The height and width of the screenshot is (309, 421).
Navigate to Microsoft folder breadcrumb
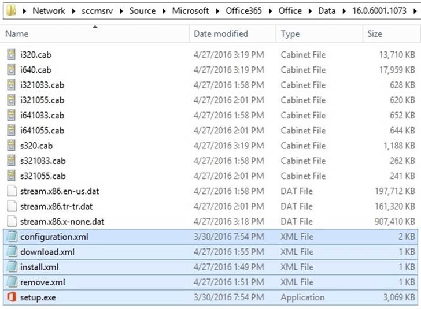(190, 11)
